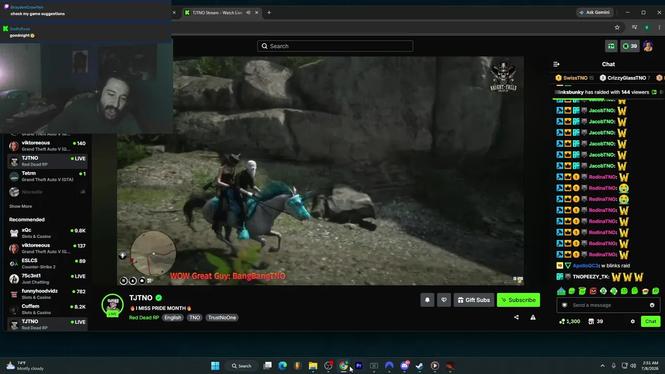This screenshot has height=374, width=665.
Task: Click the Kick search box
Action: pos(335,46)
